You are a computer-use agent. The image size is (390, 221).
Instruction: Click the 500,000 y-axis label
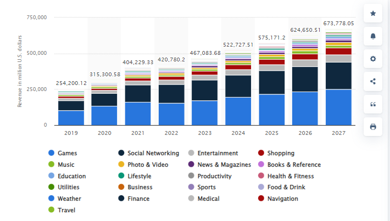(x=37, y=53)
